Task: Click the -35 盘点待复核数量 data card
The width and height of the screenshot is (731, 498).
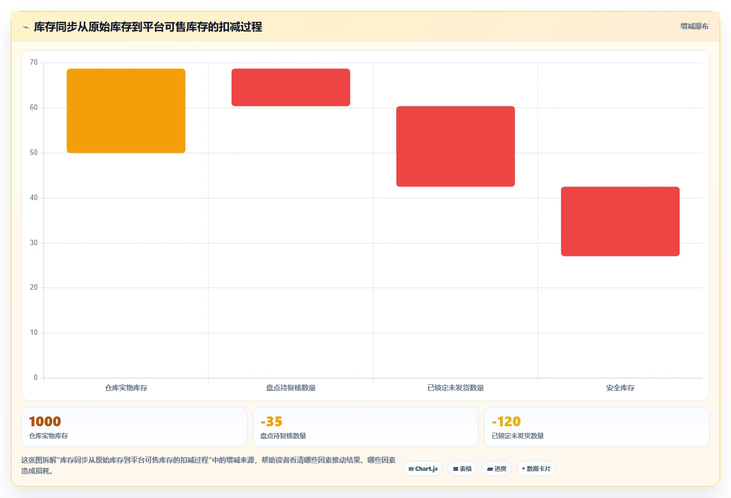Action: 365,427
